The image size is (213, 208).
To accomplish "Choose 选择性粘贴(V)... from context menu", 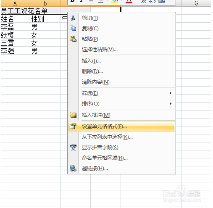I will point(121,50).
